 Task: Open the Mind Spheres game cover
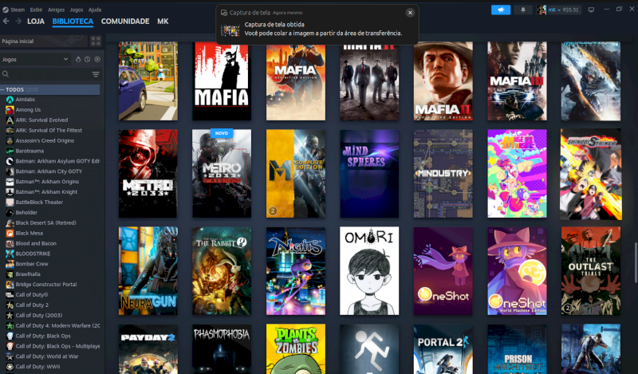click(369, 174)
